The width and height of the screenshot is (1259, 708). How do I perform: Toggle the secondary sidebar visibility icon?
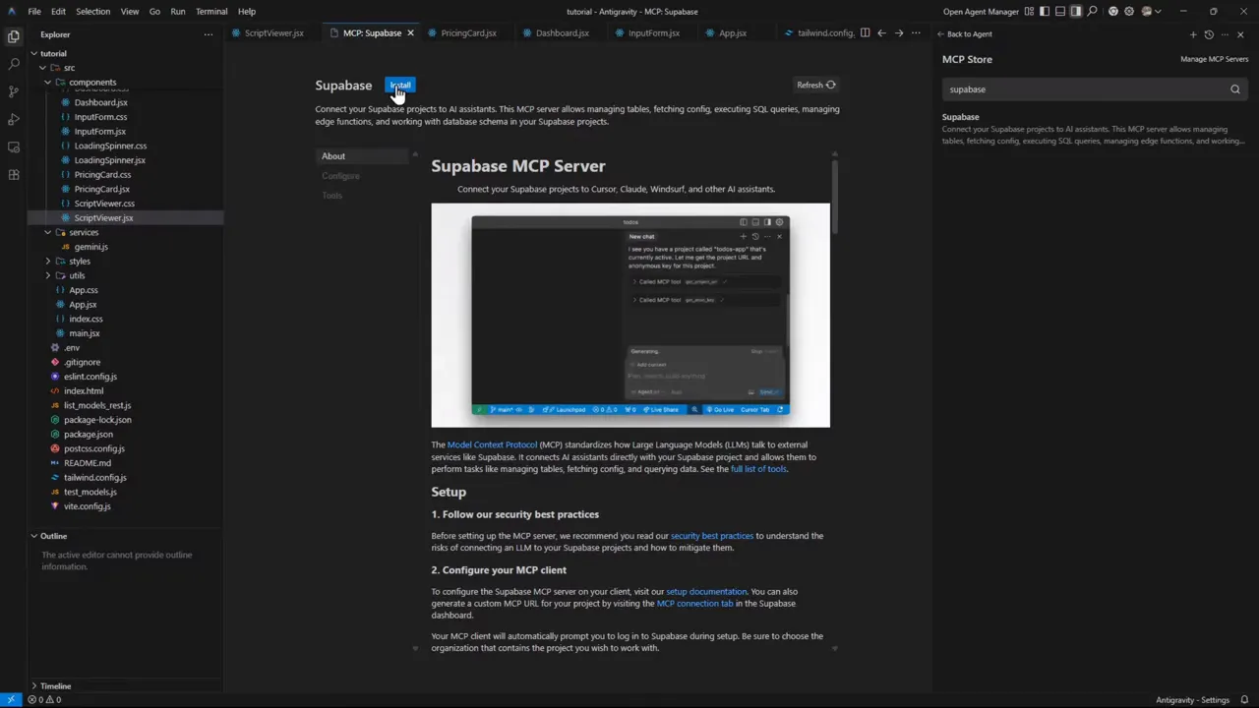click(1077, 11)
